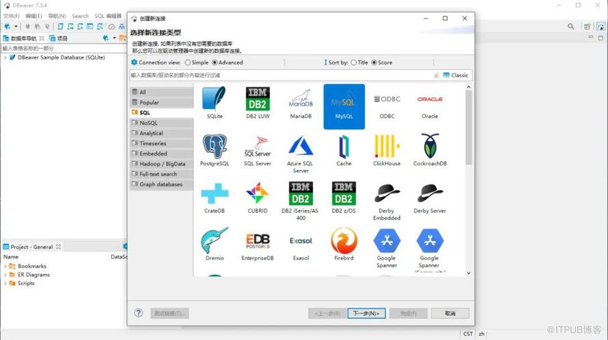Expand the DBeaver Sample Database node
Image resolution: width=608 pixels, height=340 pixels.
5,57
